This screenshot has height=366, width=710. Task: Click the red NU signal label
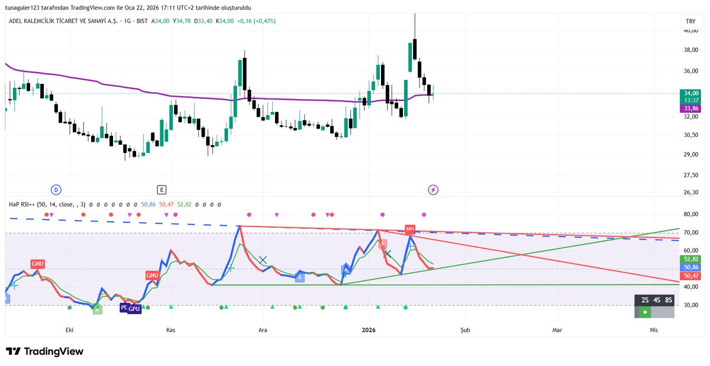point(410,228)
